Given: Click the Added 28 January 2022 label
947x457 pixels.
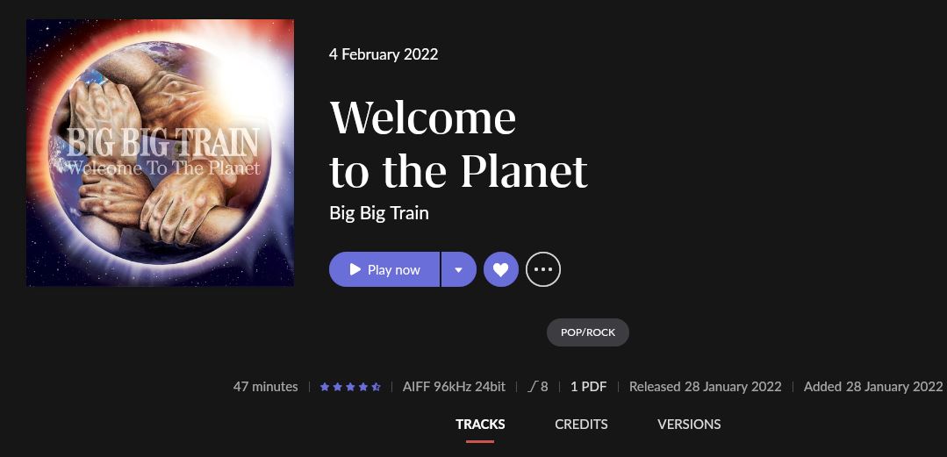Looking at the screenshot, I should (x=873, y=387).
